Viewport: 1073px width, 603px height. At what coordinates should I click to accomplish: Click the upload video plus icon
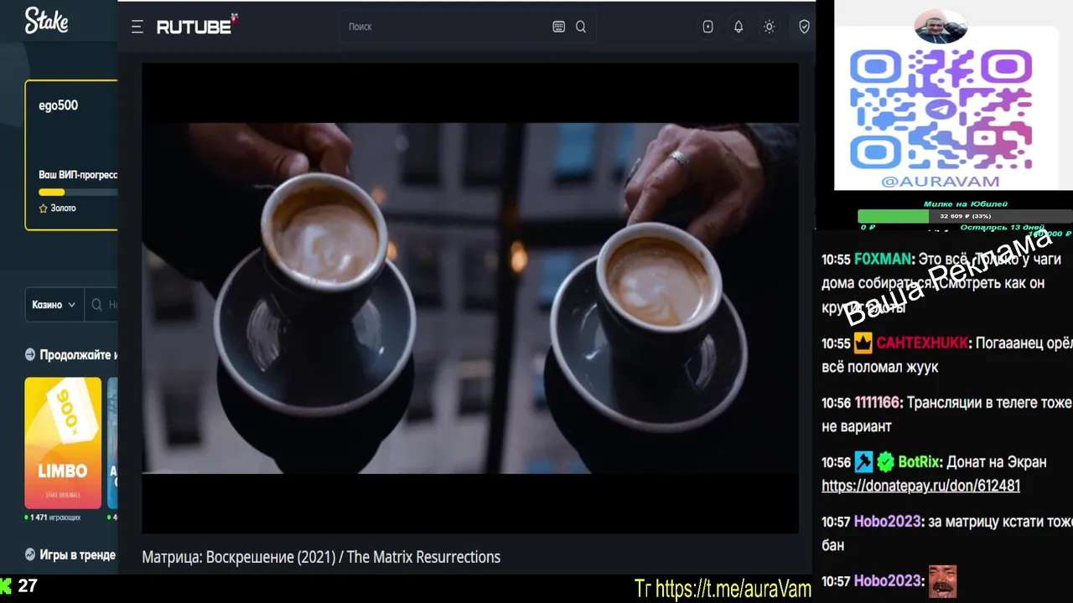[708, 27]
